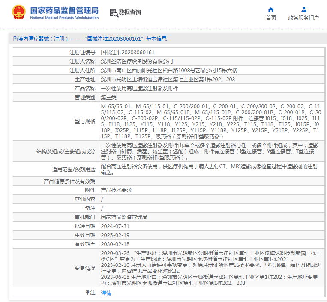327x302 pixels.
Task: Click the 其他内容 row label
Action: pos(85,199)
